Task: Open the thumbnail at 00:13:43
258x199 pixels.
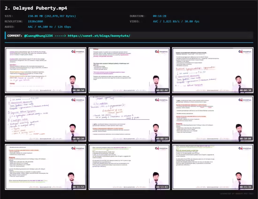Action: coord(129,167)
